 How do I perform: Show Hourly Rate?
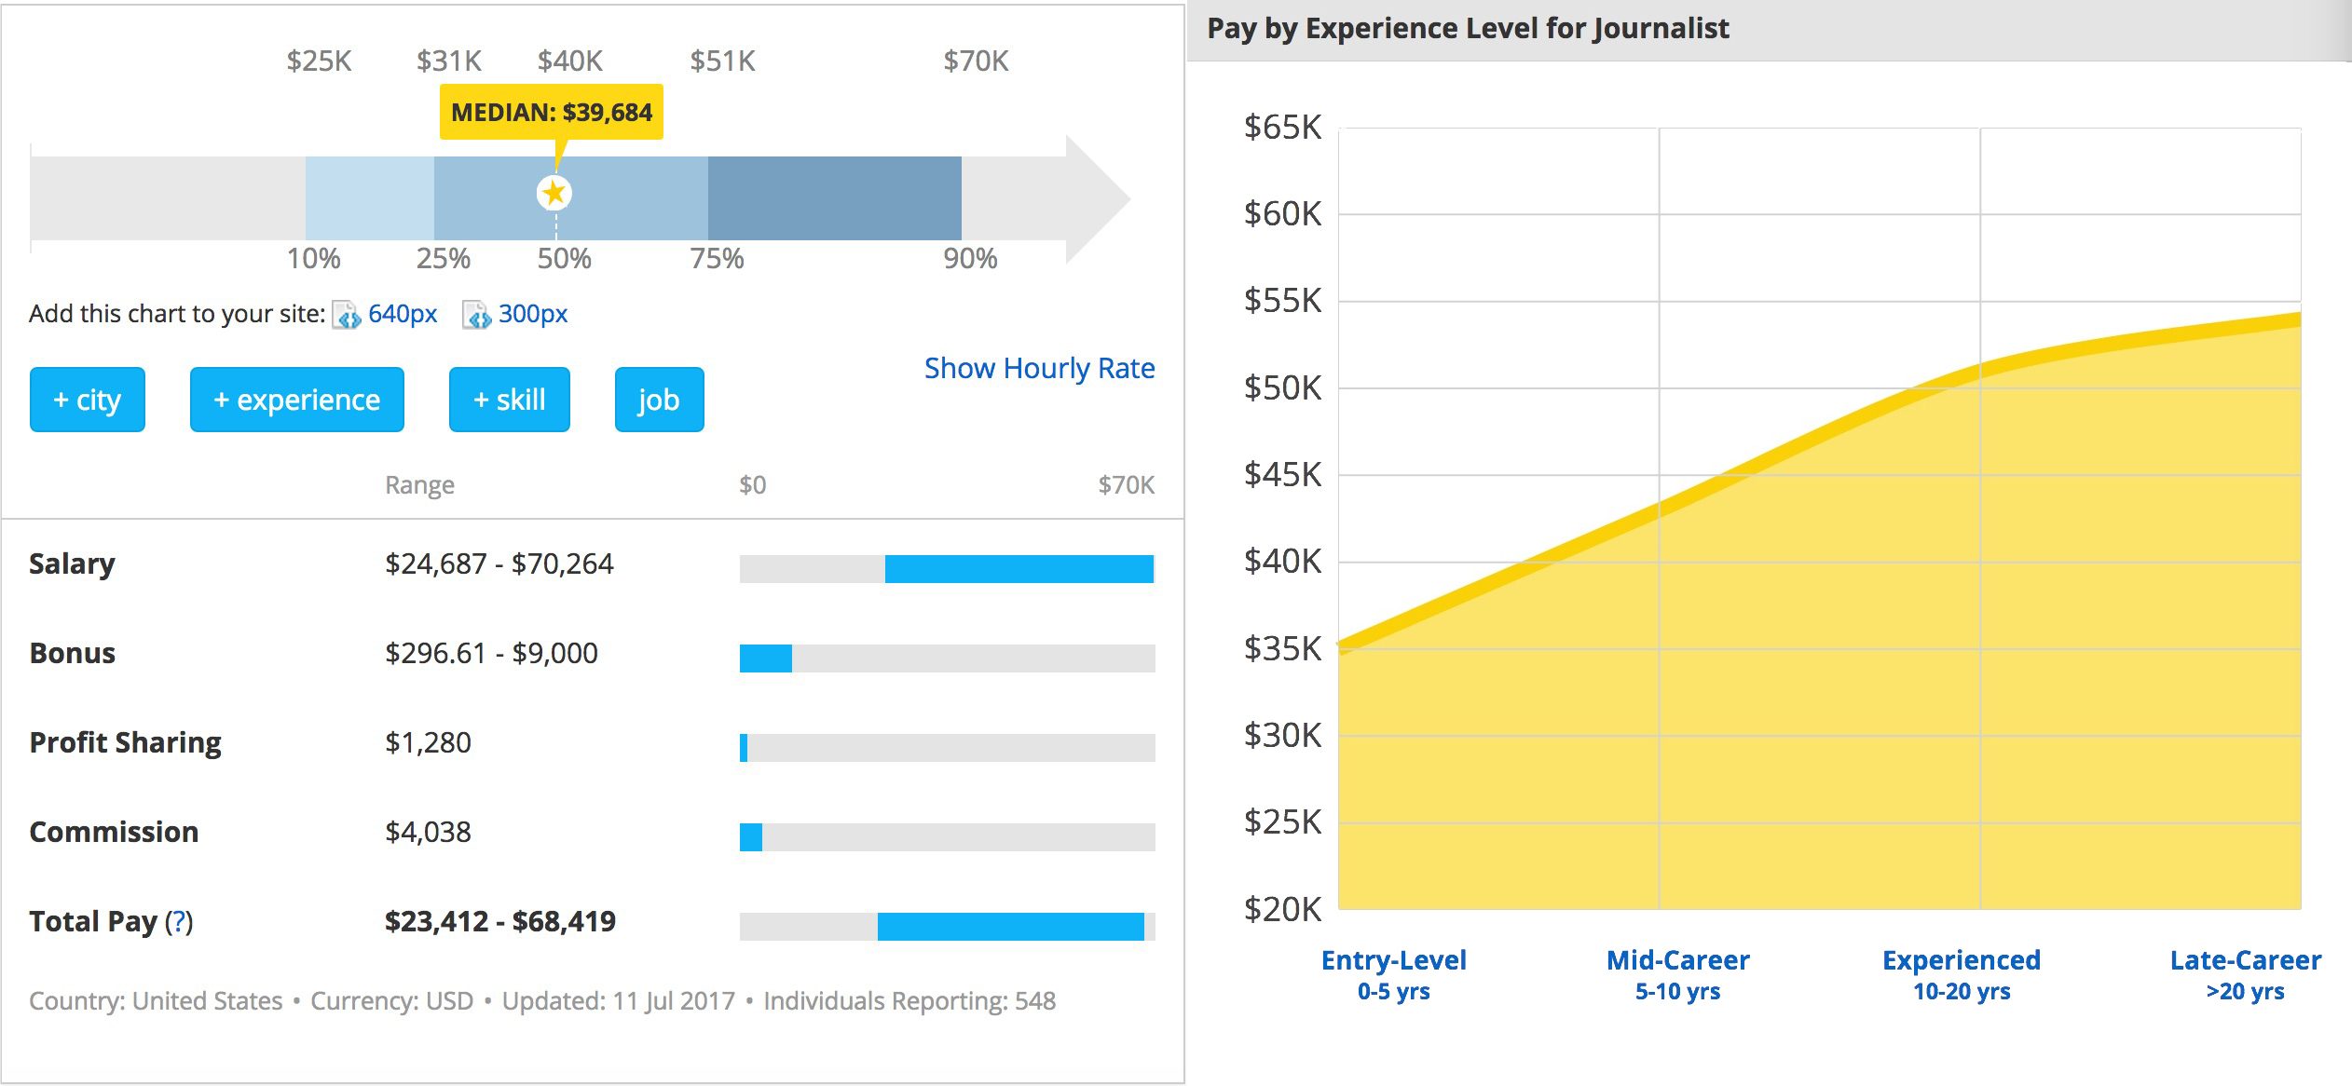point(1040,368)
